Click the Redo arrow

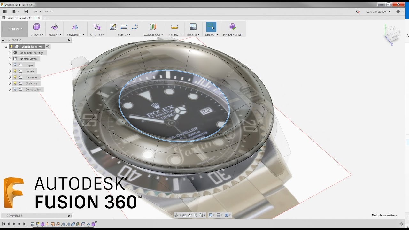click(46, 11)
